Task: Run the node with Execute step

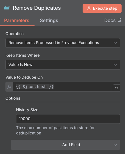Action: [x=102, y=8]
